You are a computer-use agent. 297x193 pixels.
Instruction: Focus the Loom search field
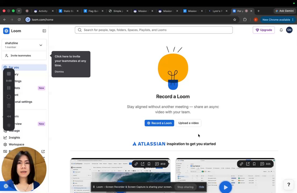click(x=154, y=30)
